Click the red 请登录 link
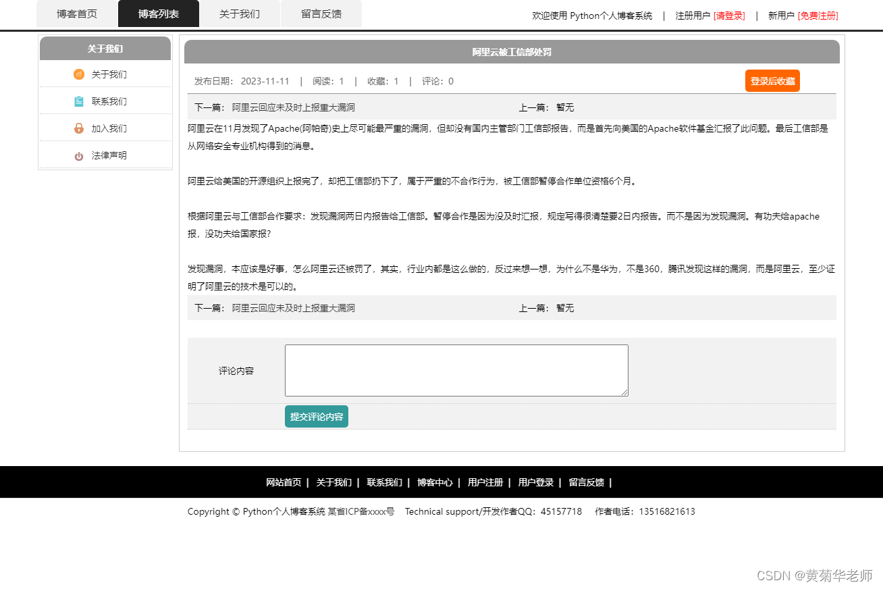 [729, 16]
